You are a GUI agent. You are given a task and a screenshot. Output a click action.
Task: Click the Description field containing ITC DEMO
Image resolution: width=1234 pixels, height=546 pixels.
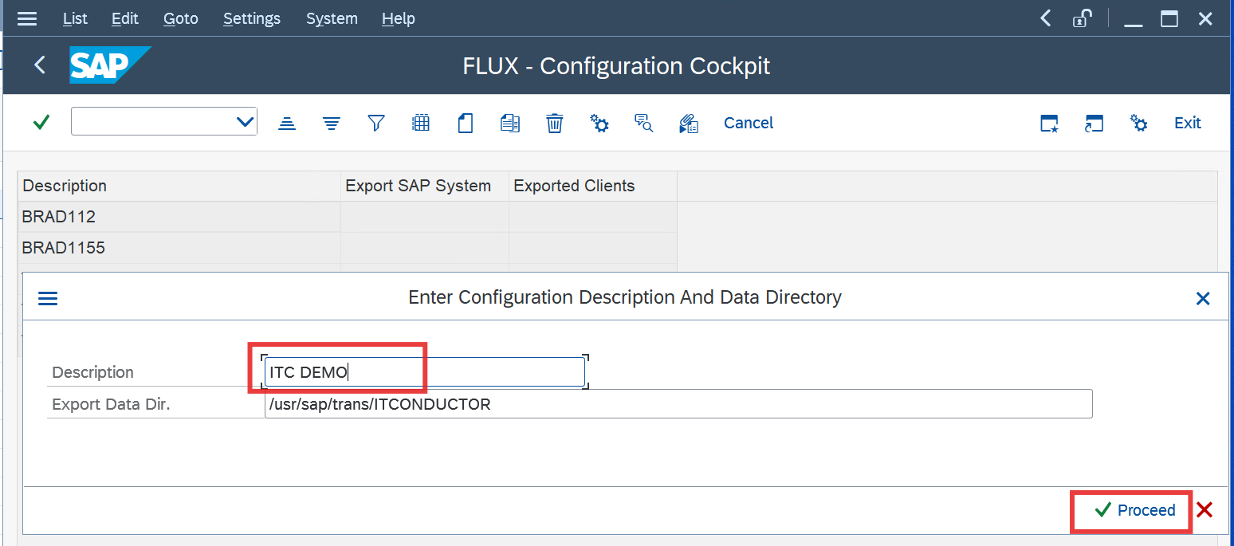coord(425,372)
